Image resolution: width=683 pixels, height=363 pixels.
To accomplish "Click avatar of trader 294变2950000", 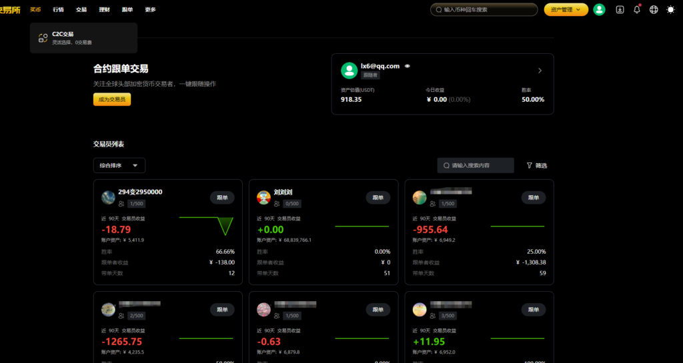I will click(x=108, y=197).
